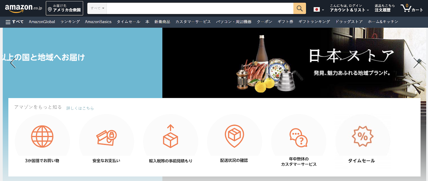Open アカウント&リスト dropdown
Viewport: 428px width, 181px height.
pyautogui.click(x=349, y=8)
